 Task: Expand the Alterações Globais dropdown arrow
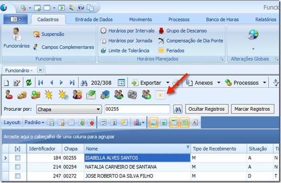pos(253,49)
